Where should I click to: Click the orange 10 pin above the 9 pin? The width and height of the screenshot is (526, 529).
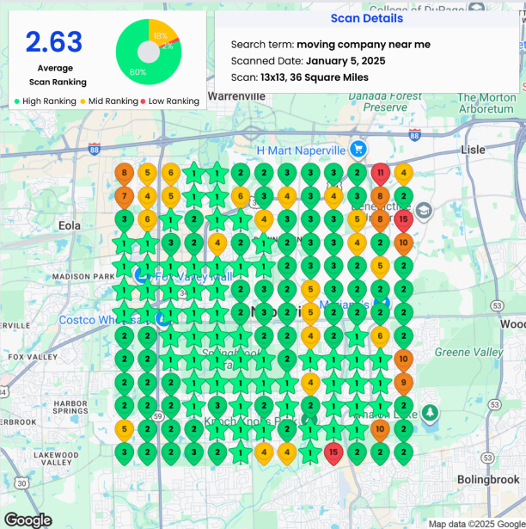pyautogui.click(x=404, y=360)
